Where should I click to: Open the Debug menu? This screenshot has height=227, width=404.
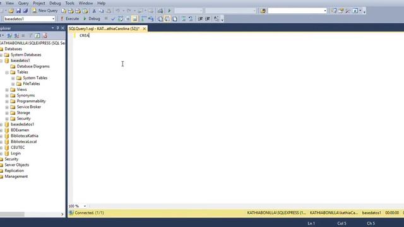[x=55, y=3]
